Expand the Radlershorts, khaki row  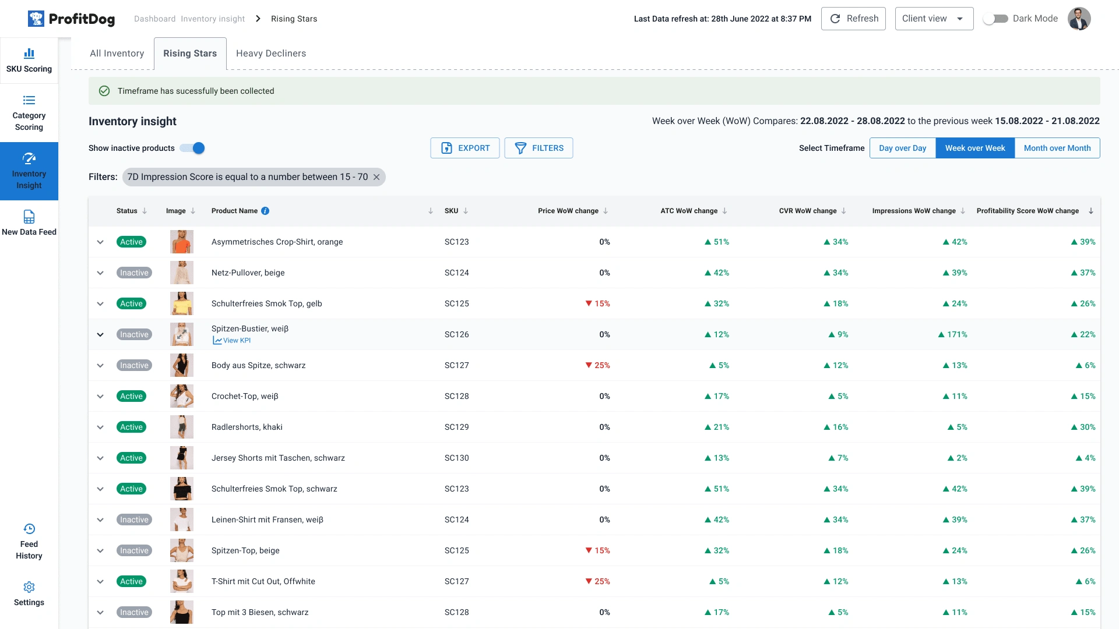point(100,427)
